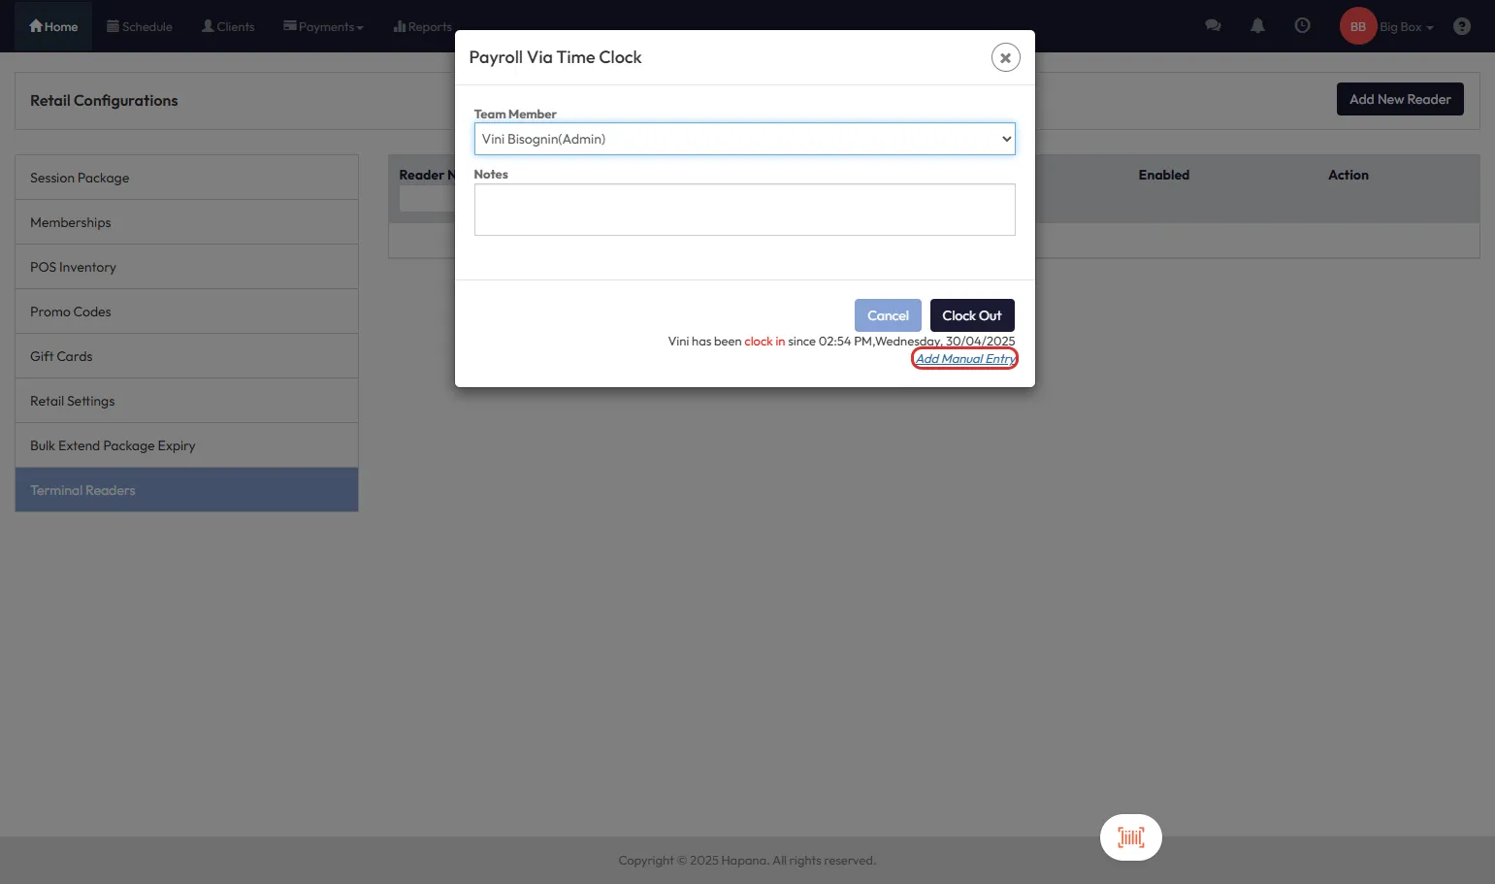
Task: Expand the Big Box account menu
Action: coord(1406,26)
